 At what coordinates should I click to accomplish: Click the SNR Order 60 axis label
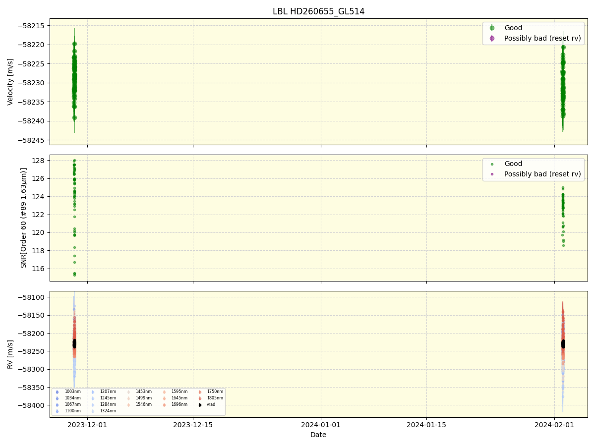coord(24,218)
